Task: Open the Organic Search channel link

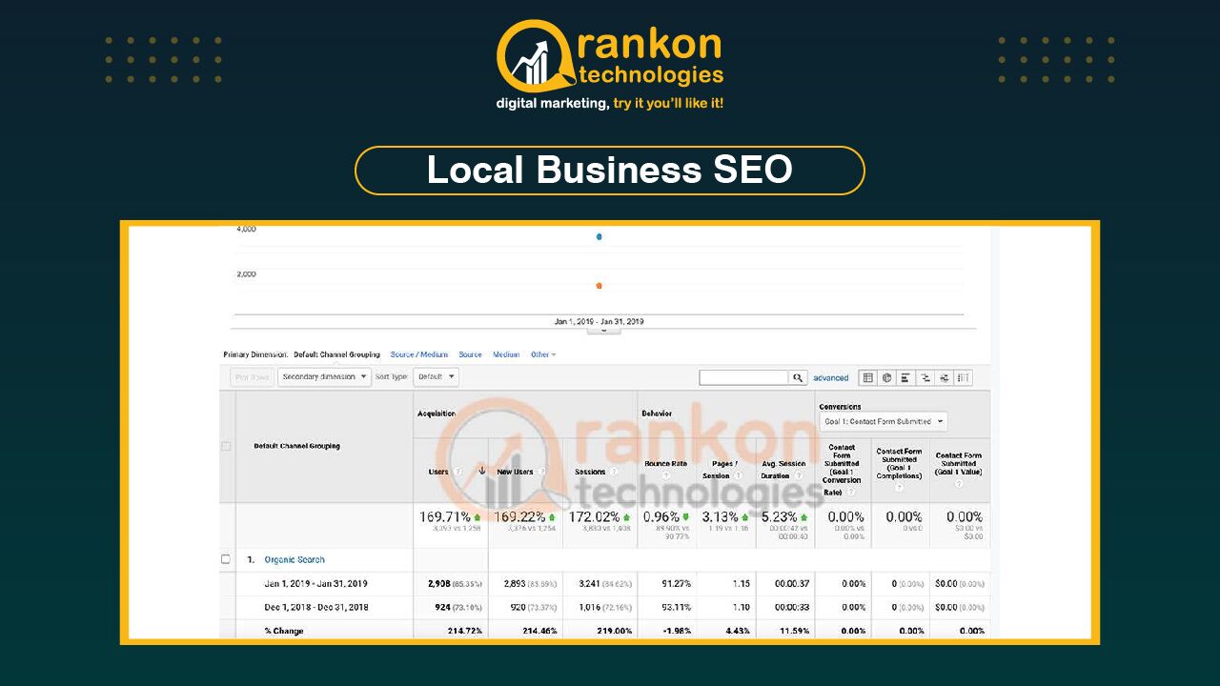Action: click(x=295, y=560)
